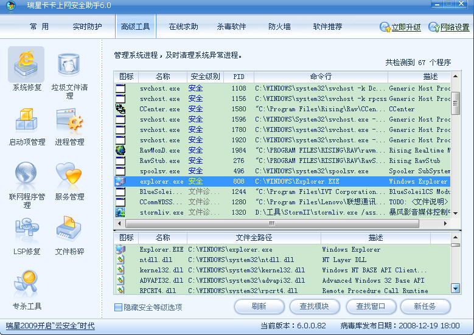Click process list horizontal scrollbar thumb
Image resolution: width=474 pixels, height=335 pixels.
click(272, 224)
